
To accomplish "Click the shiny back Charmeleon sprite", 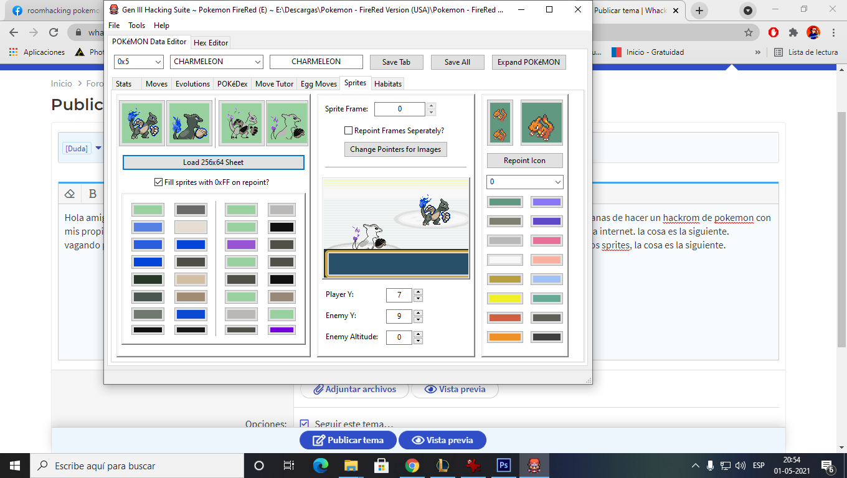I will (x=287, y=123).
